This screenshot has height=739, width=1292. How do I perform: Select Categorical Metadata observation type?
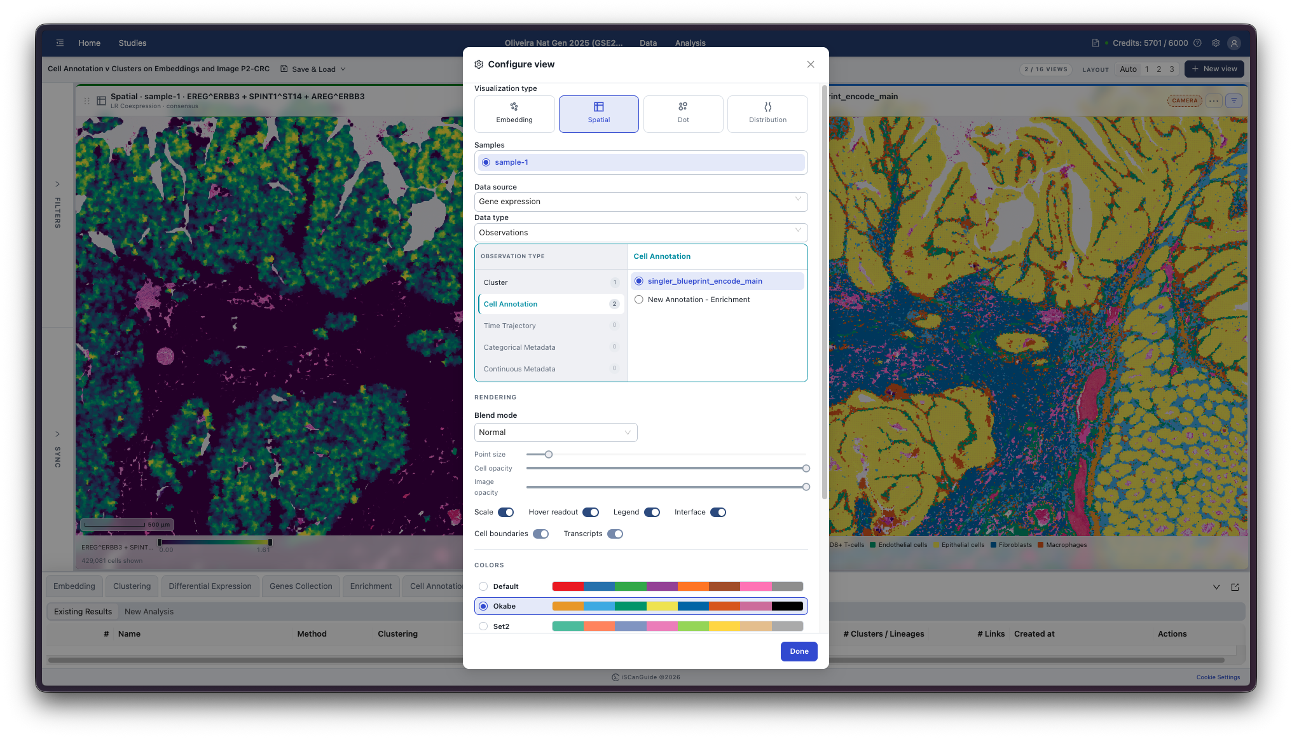click(551, 347)
